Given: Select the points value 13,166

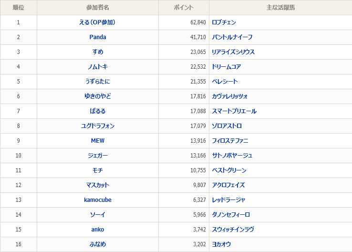Looking at the screenshot, I should 198,156.
